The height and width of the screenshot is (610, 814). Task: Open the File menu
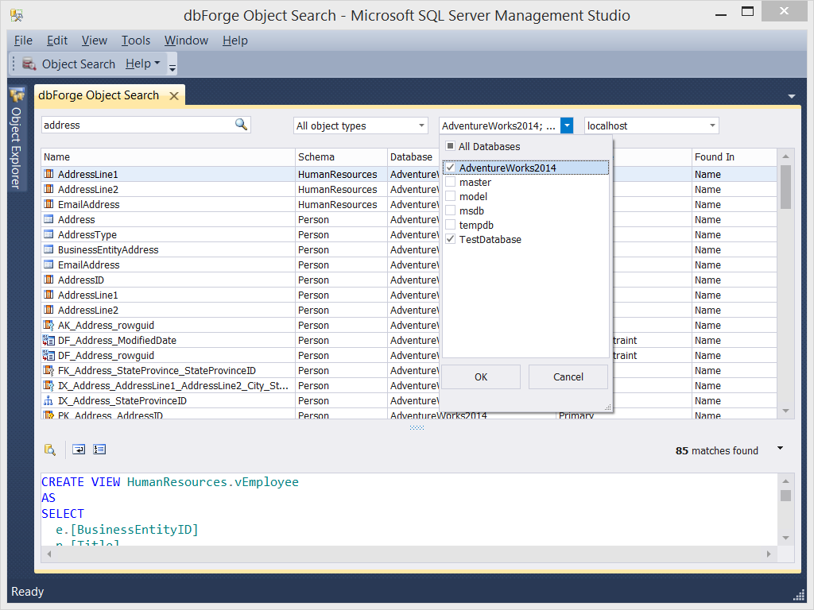[23, 41]
